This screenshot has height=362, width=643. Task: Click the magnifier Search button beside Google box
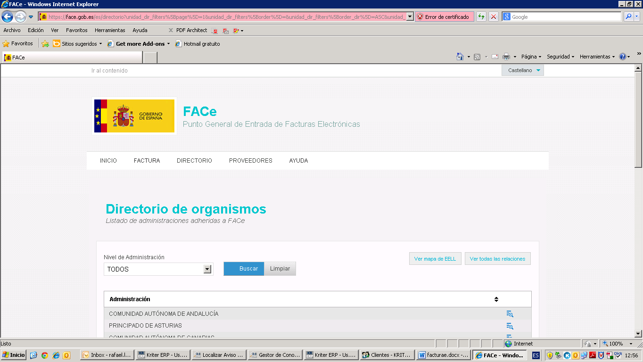coord(628,17)
